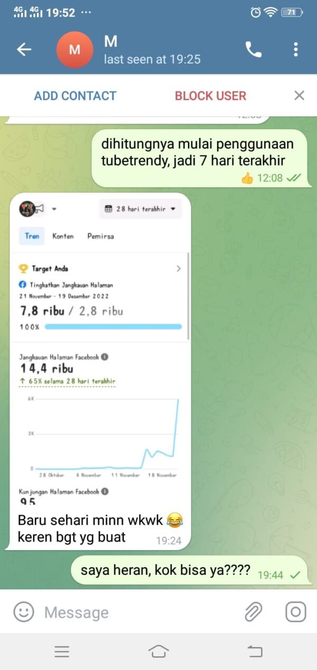Open the emoji picker smiley icon
The image size is (317, 670).
tap(24, 612)
